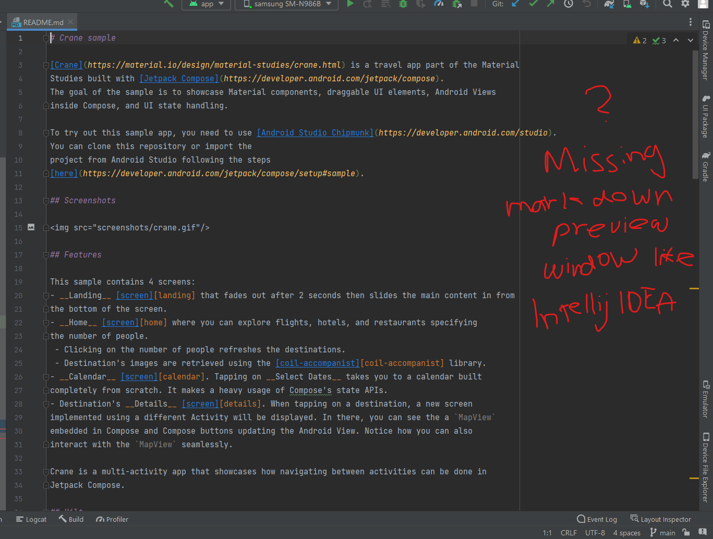Viewport: 713px width, 539px height.
Task: Toggle the read-only lock icon in status bar
Action: [686, 532]
